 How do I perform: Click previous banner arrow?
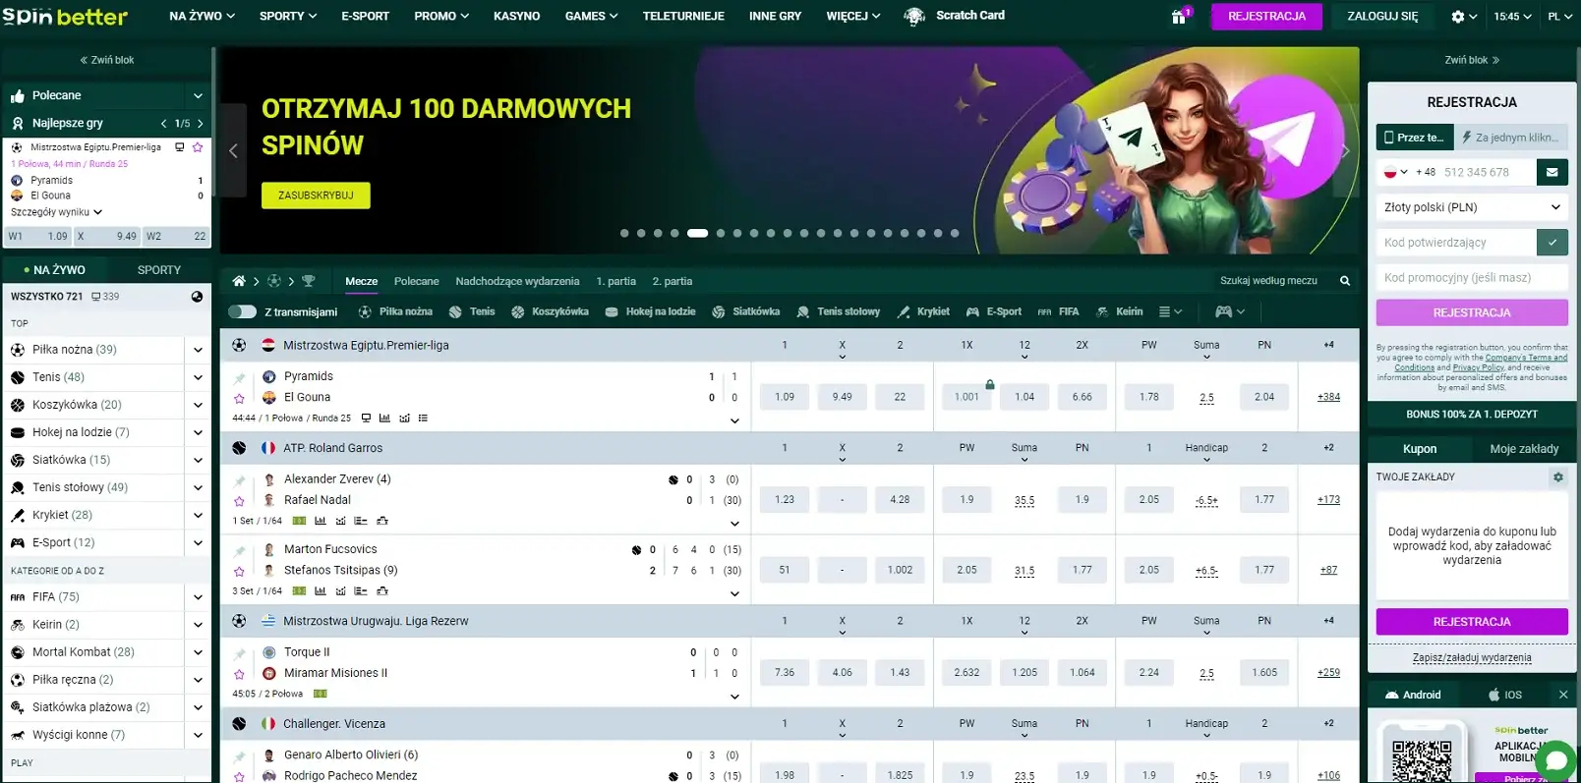(x=233, y=150)
